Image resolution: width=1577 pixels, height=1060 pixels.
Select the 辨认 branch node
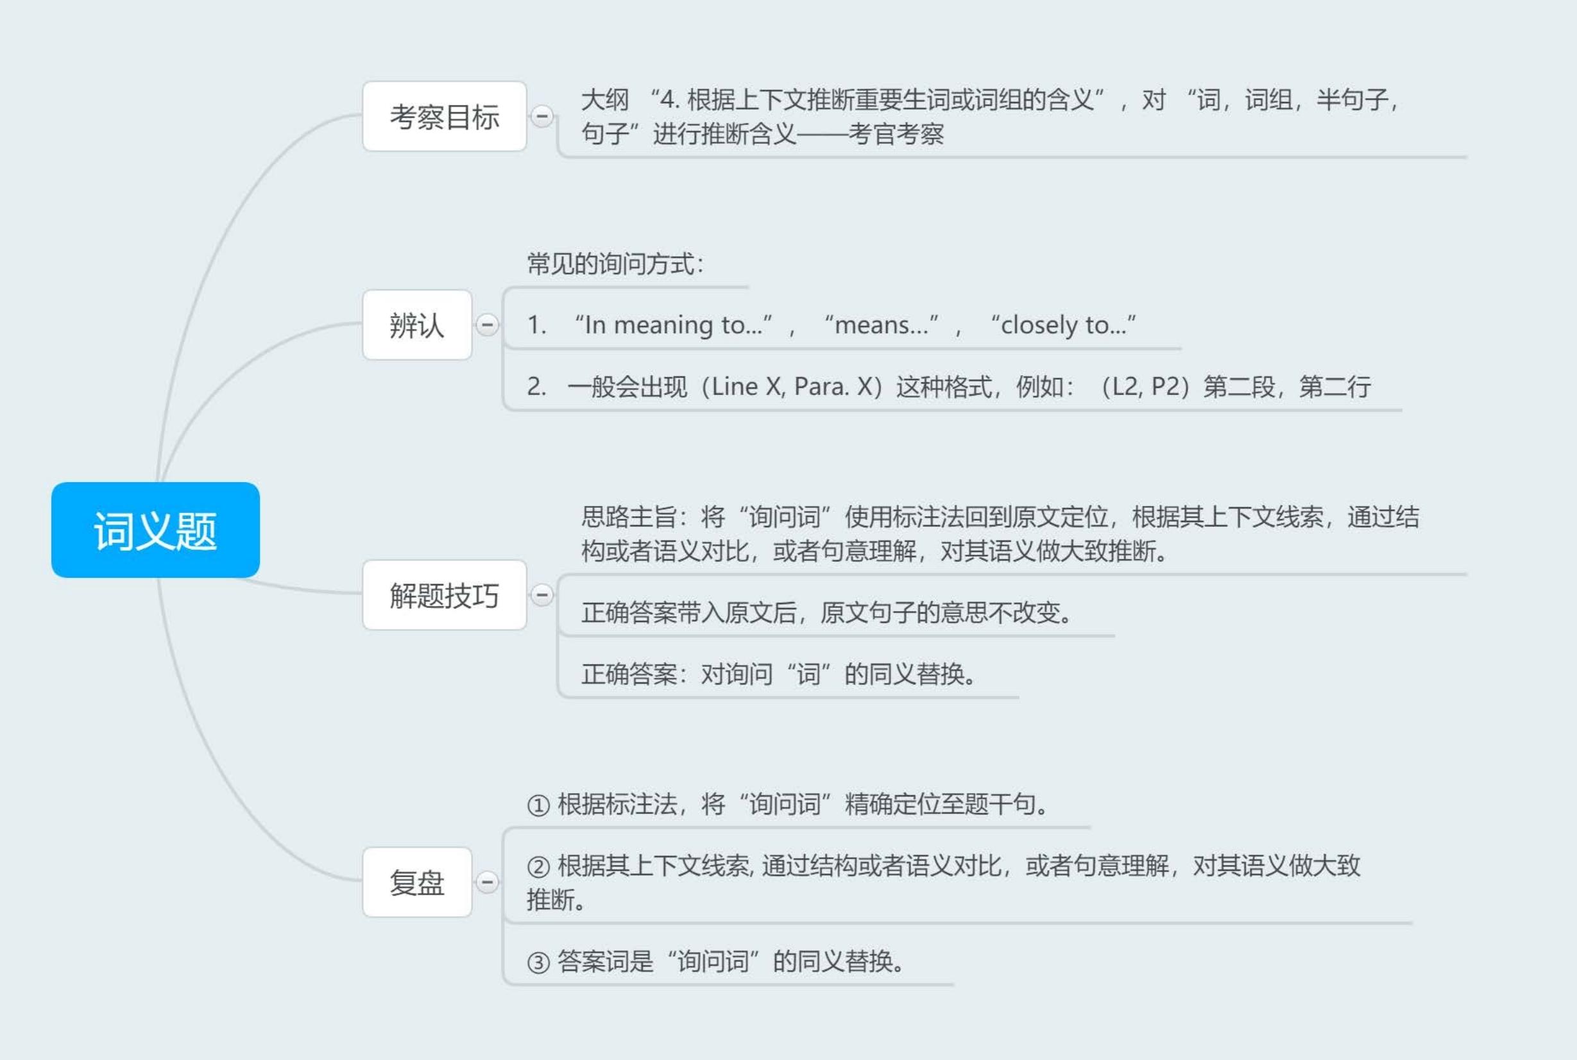(x=417, y=324)
